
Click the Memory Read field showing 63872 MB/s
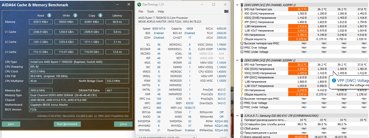click(41, 22)
